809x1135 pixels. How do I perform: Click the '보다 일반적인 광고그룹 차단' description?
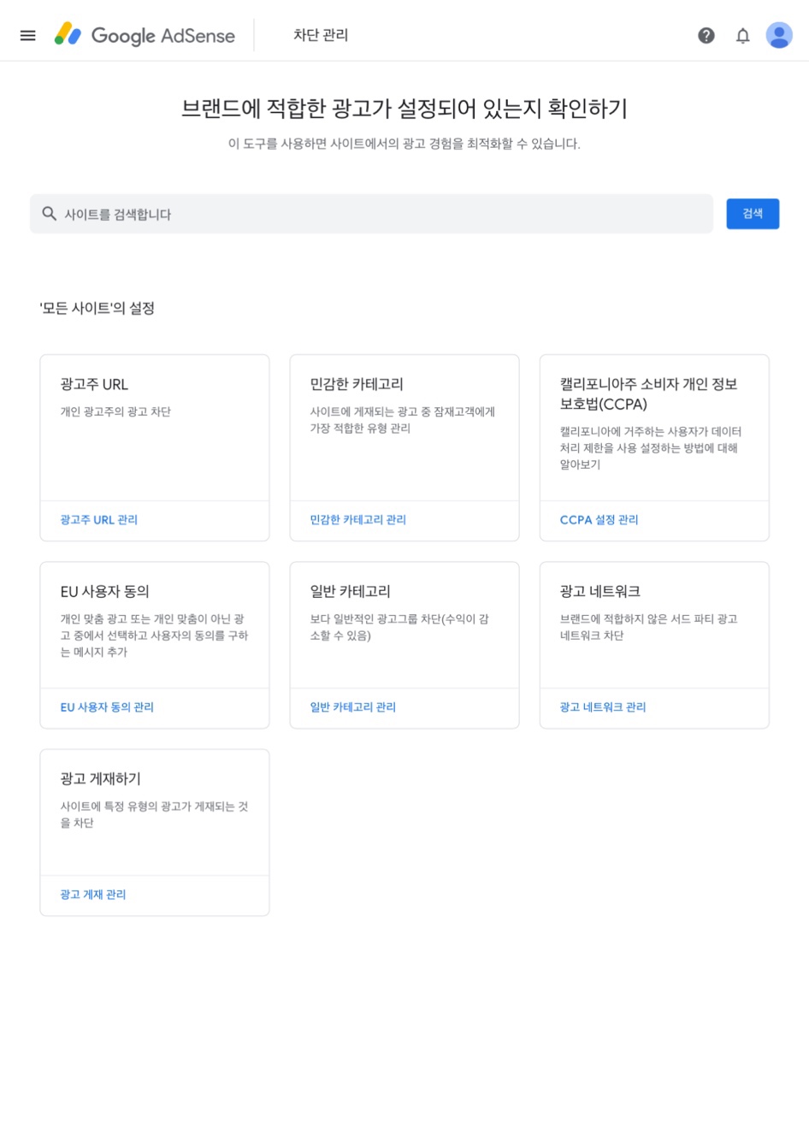tap(399, 627)
